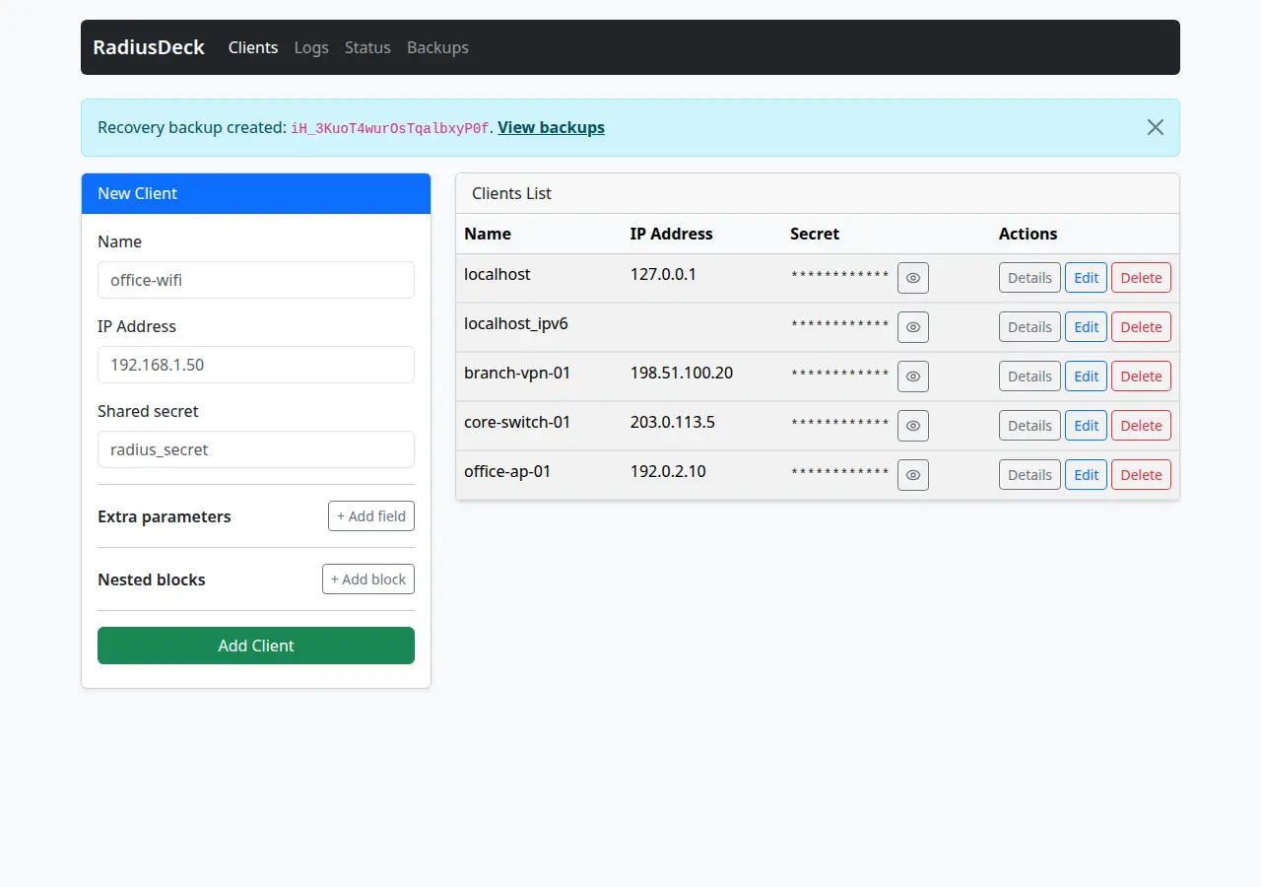The height and width of the screenshot is (887, 1261).
Task: Open Details for localhost
Action: tap(1029, 278)
